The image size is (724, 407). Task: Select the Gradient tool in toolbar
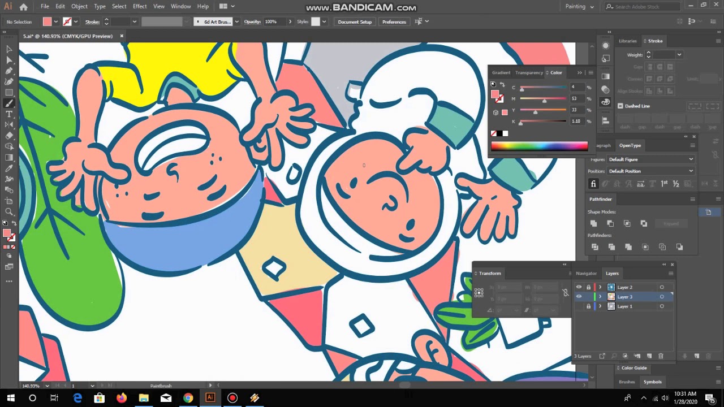click(9, 158)
